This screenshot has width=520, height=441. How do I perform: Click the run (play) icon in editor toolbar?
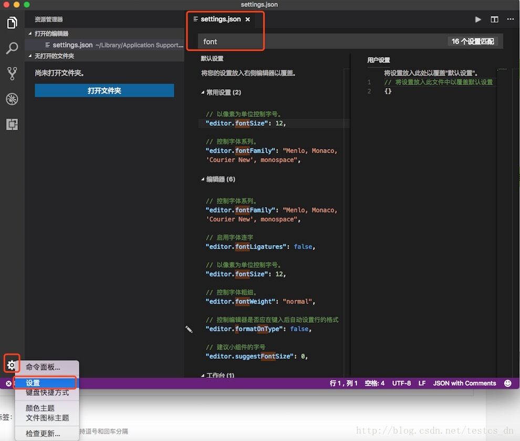coord(478,19)
